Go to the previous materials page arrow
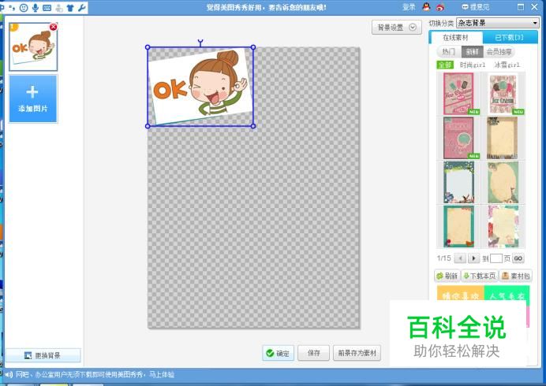Screen dimensions: 546x386 point(460,258)
